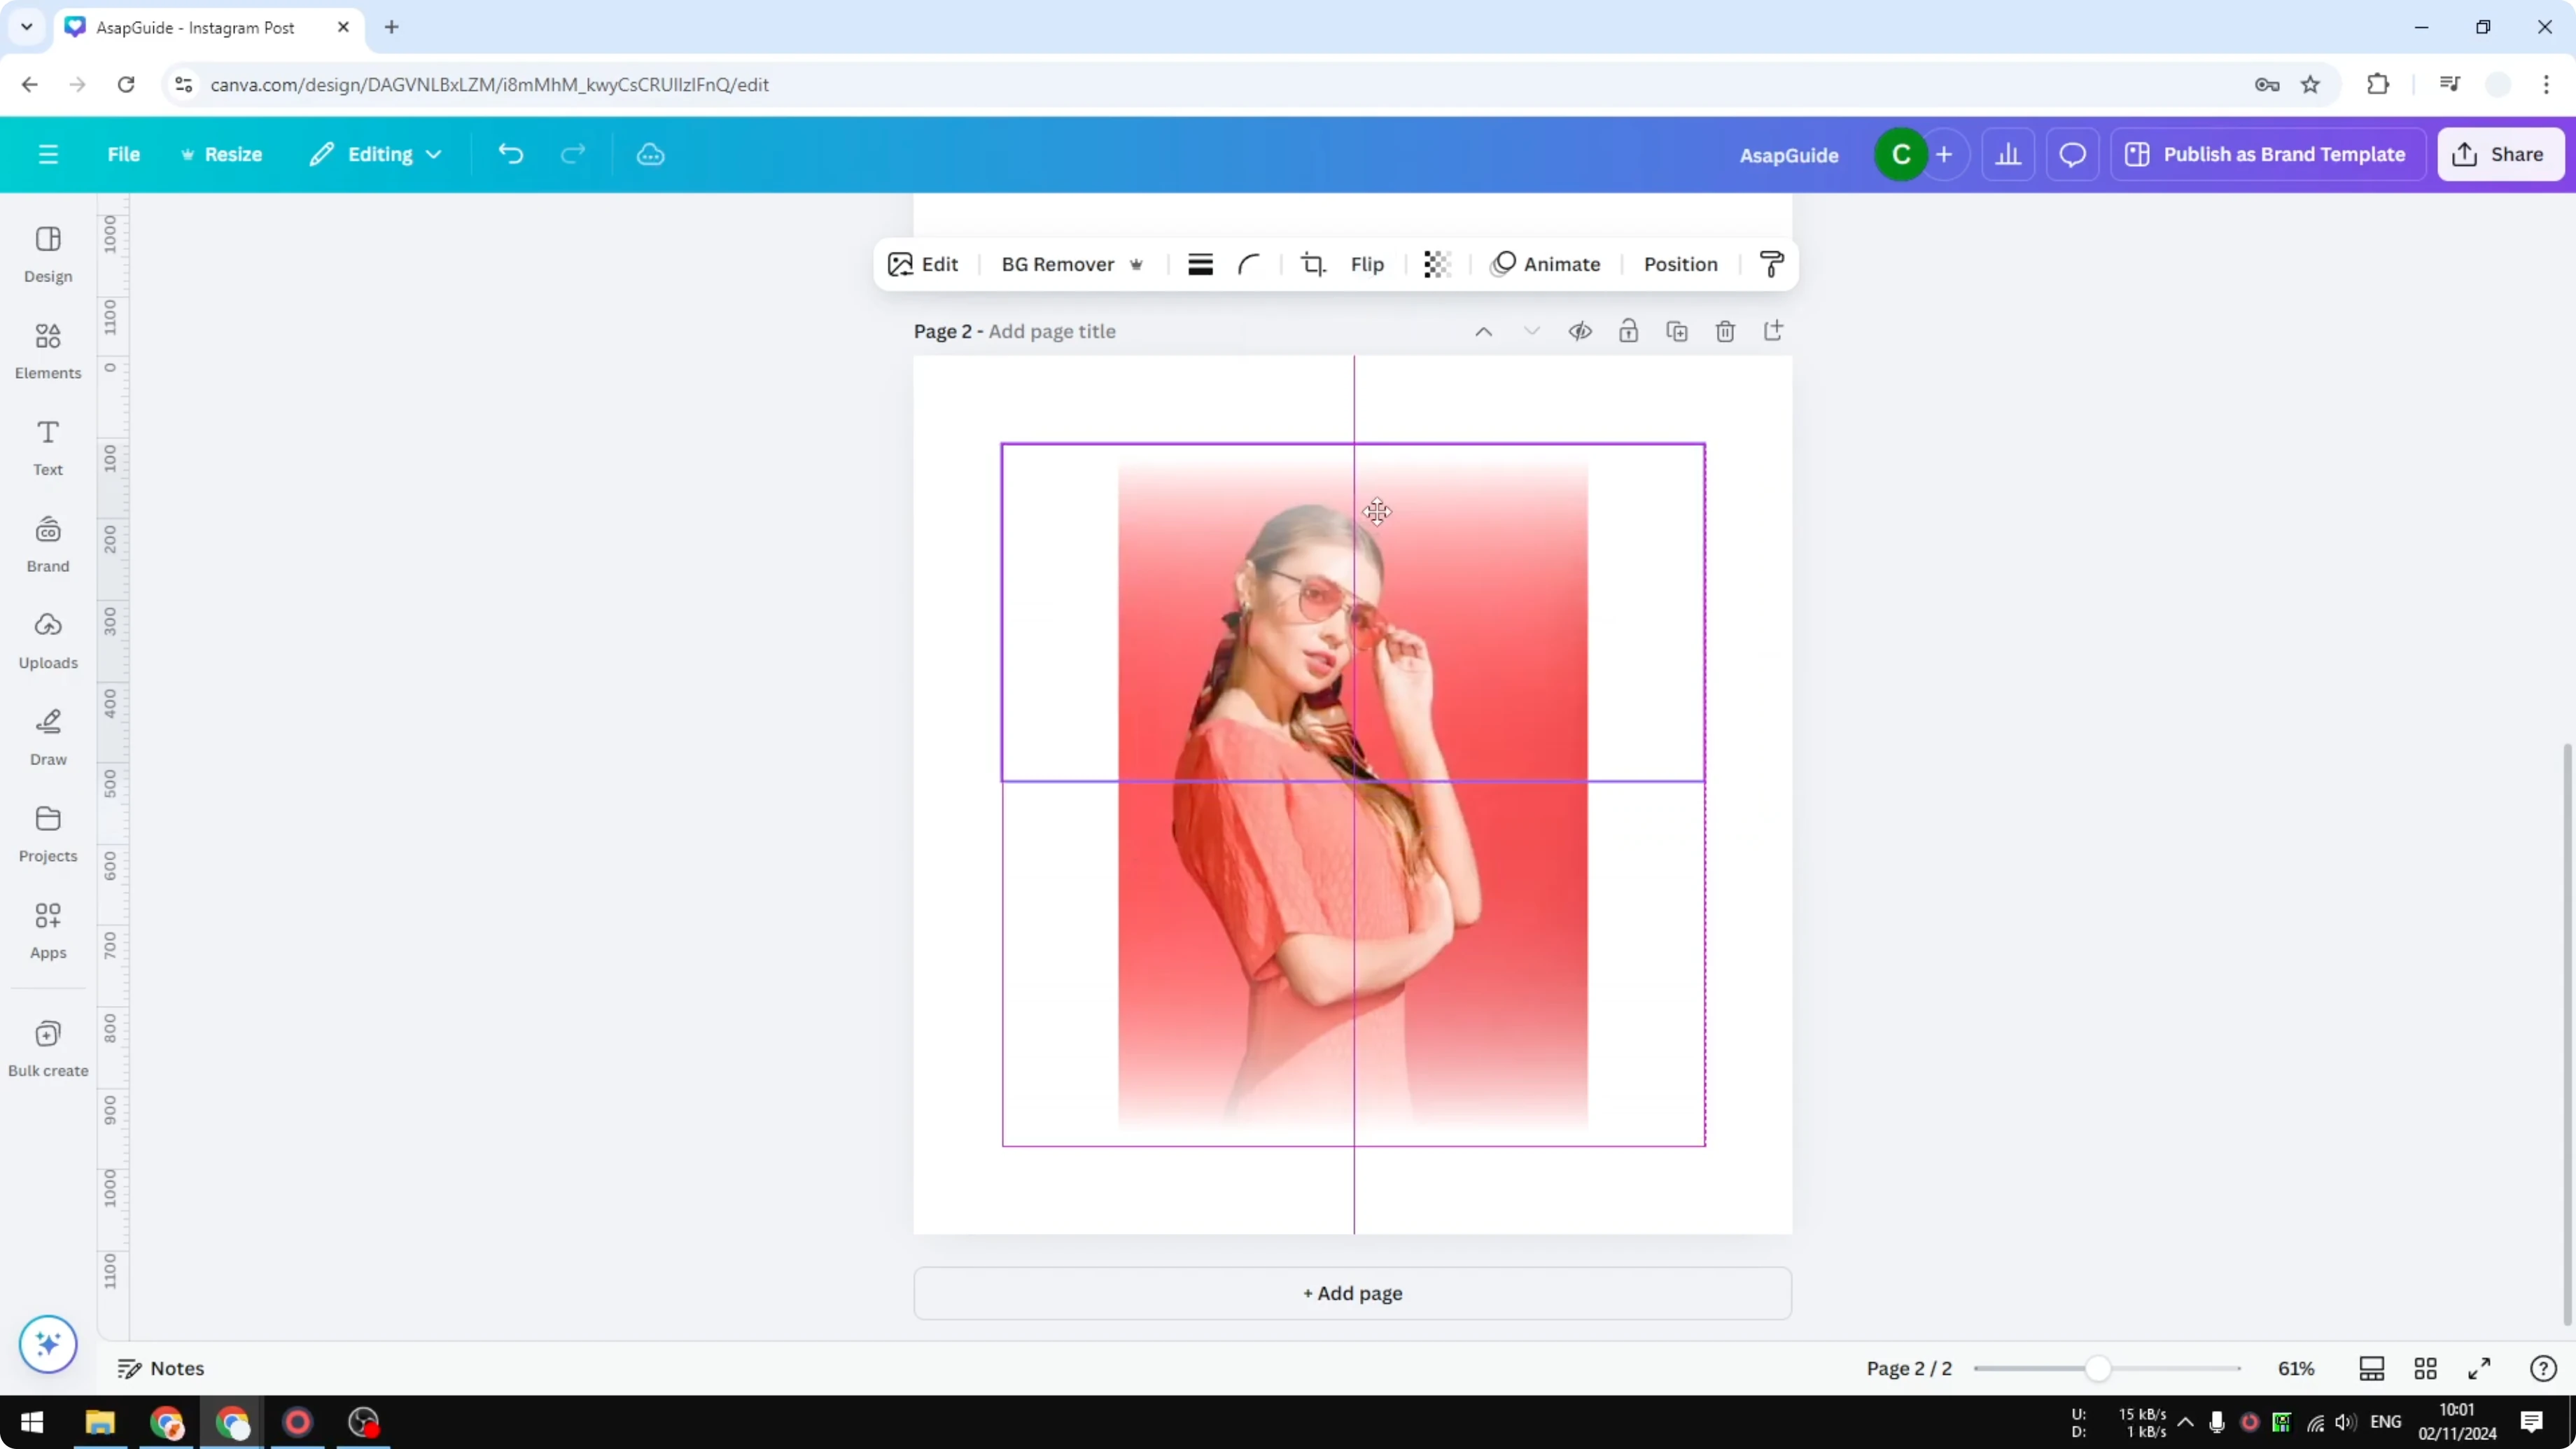Lock the current page
The height and width of the screenshot is (1449, 2576).
1628,331
